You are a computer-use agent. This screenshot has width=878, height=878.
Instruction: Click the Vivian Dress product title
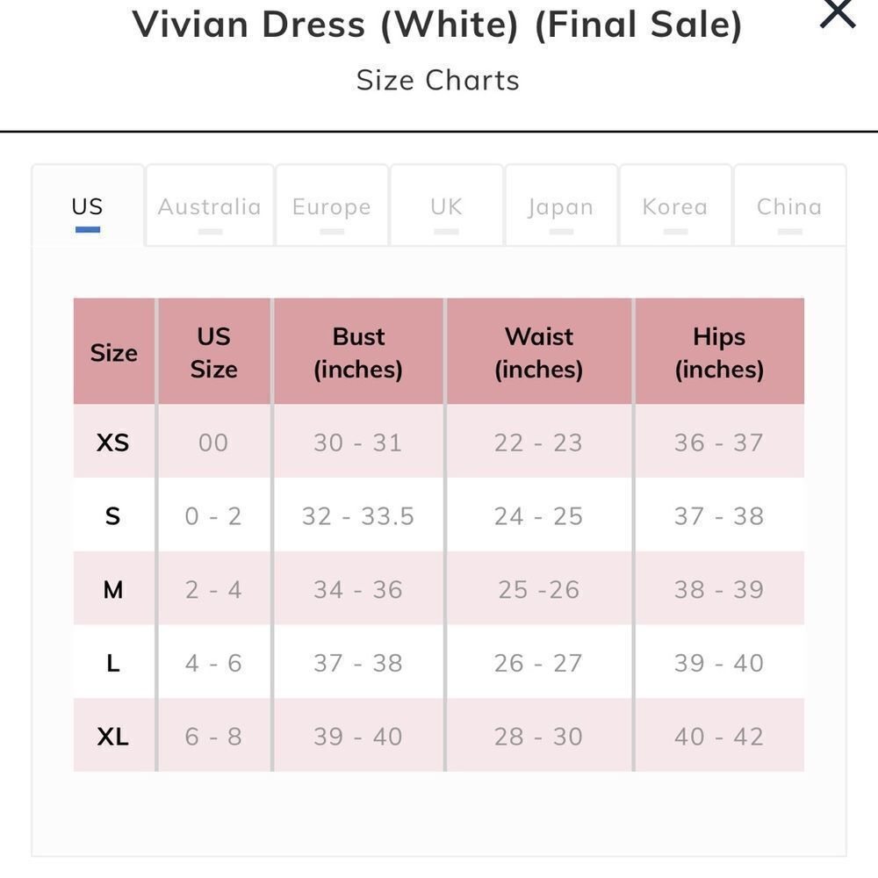(438, 25)
